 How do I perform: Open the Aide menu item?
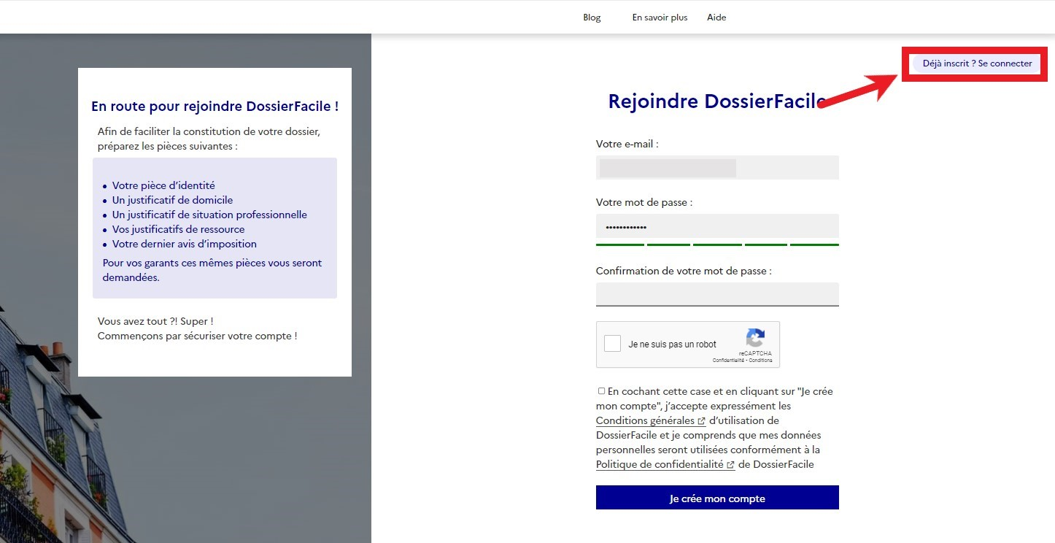716,18
